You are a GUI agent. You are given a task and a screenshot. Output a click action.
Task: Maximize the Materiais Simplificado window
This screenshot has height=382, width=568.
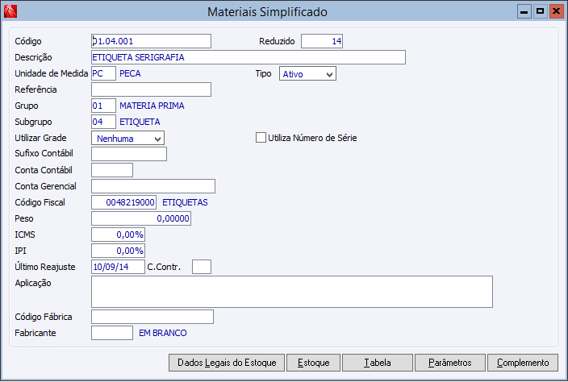[540, 11]
